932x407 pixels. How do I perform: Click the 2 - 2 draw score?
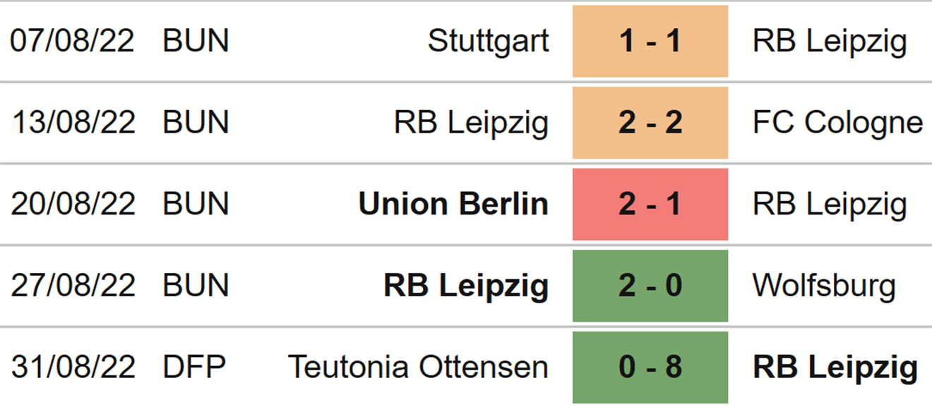coord(650,123)
